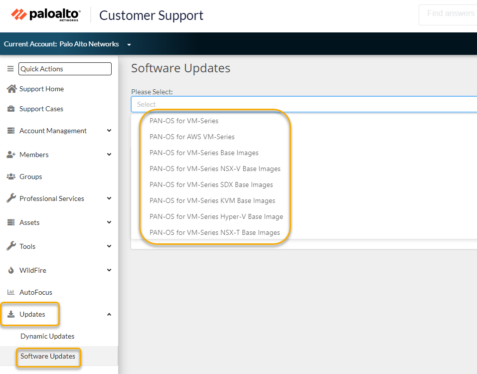Collapse the Updates section chevron
Screen dimensions: 477x374
109,314
